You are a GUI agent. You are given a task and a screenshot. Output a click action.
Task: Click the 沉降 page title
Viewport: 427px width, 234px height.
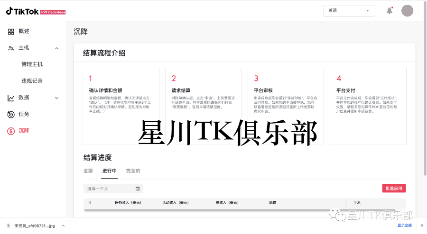tap(81, 32)
